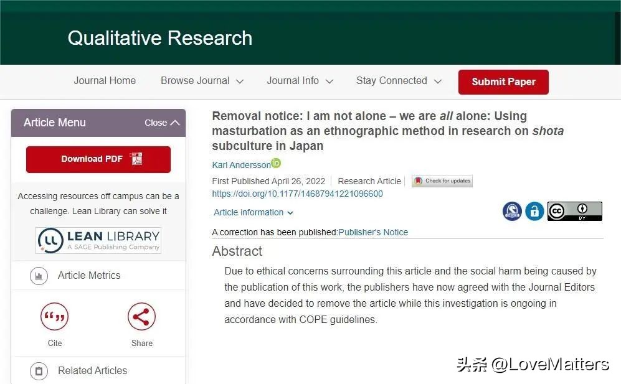Click the blue round badge beside the padlock
Screen dimensions: 621x384
[512, 211]
